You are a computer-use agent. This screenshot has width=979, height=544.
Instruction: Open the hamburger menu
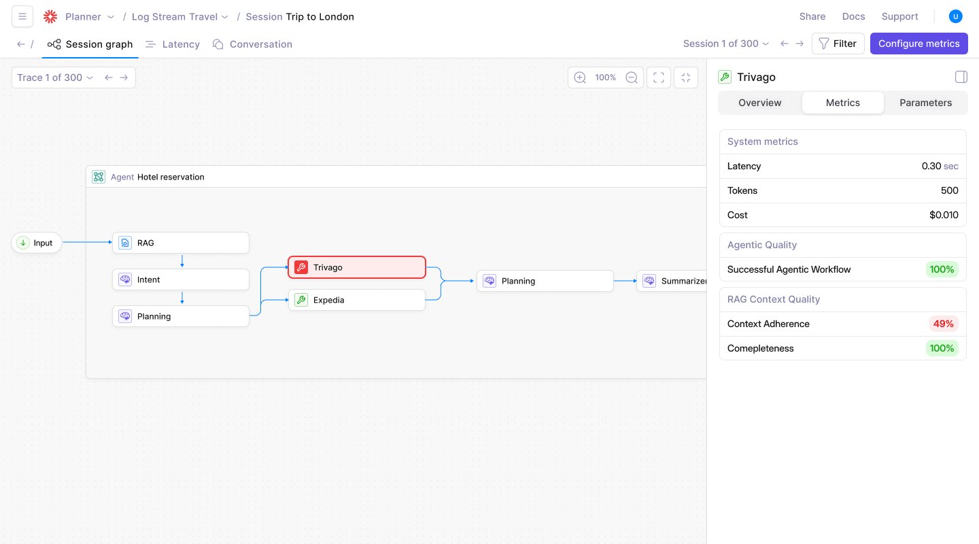click(22, 16)
